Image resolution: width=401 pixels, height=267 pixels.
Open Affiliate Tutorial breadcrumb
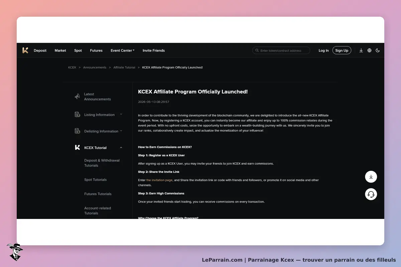coord(124,67)
